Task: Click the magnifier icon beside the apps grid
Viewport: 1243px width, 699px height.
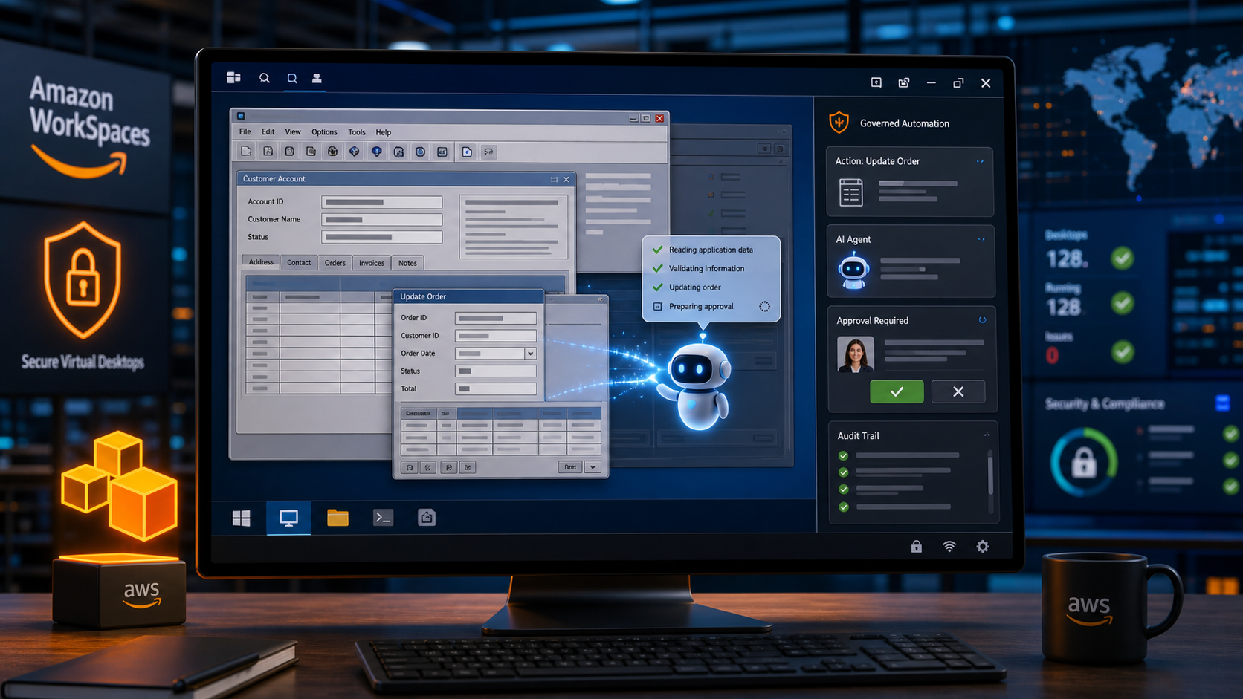Action: coord(264,78)
